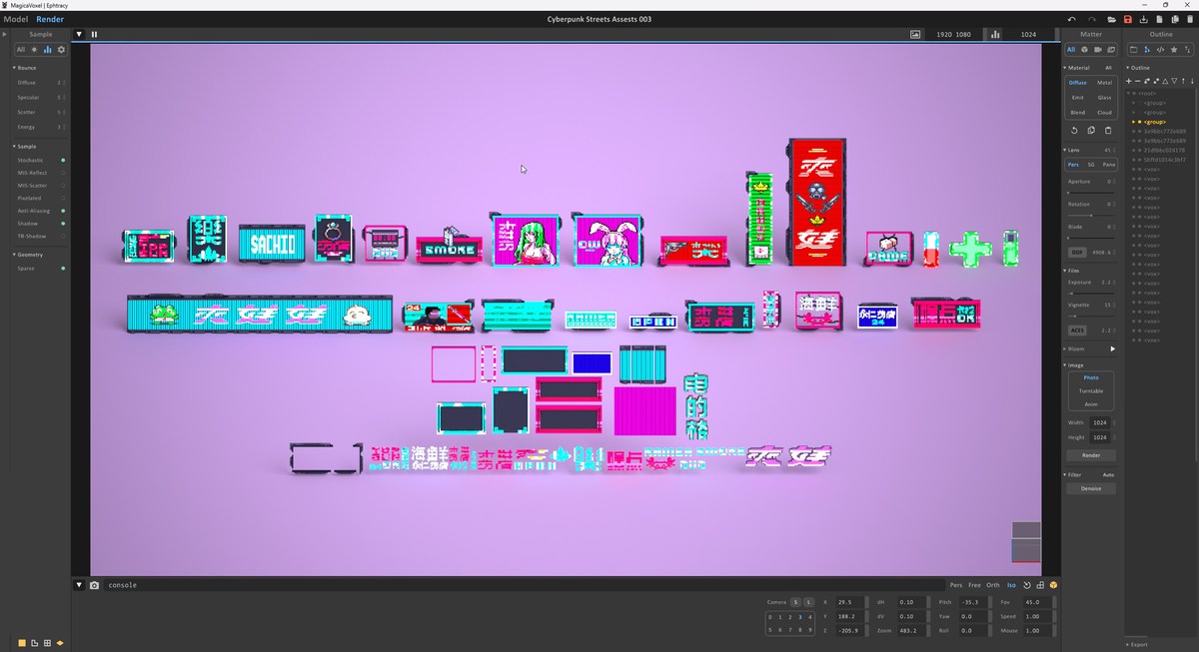Undo the last action
This screenshot has height=652, width=1199.
tap(1072, 19)
